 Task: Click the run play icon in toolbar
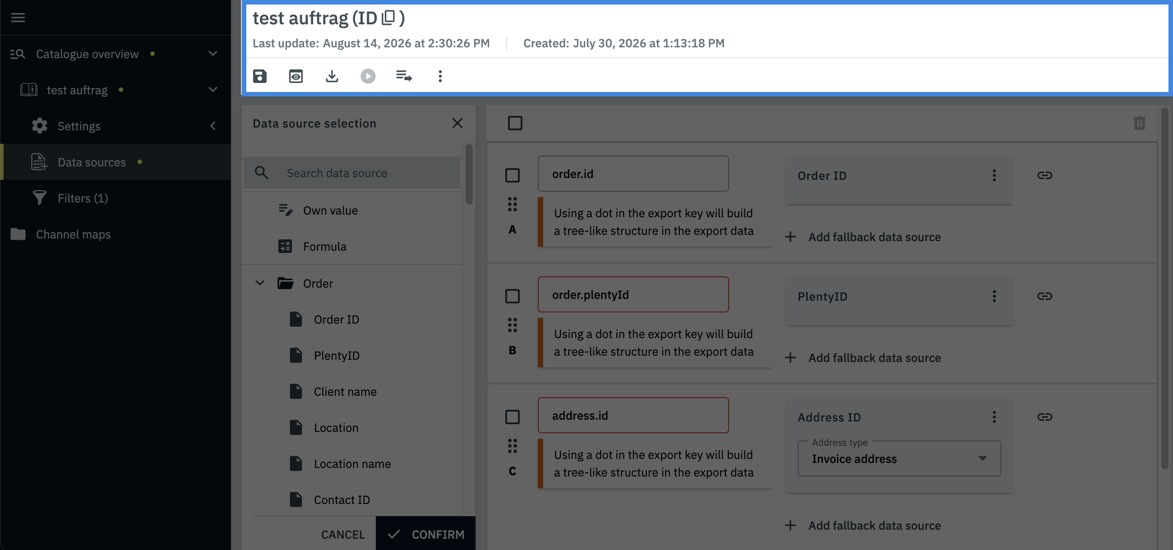[368, 76]
